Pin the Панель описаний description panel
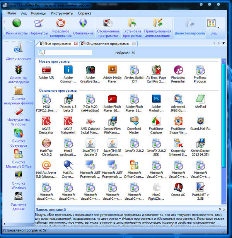 tap(220, 209)
